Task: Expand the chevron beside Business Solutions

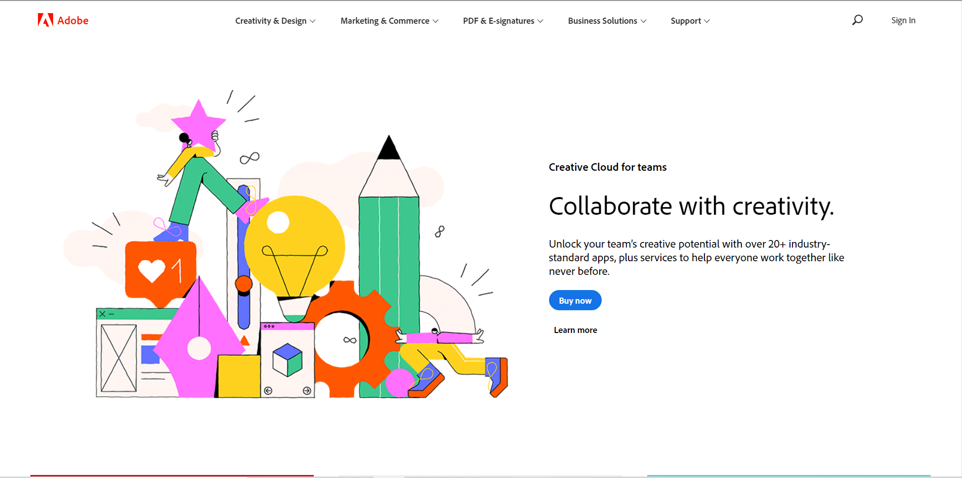Action: point(644,21)
